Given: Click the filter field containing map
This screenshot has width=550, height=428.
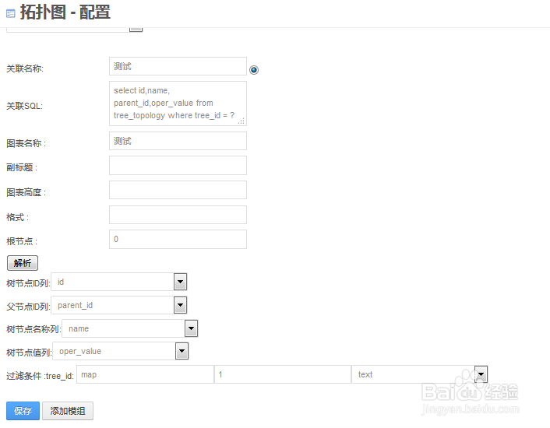Looking at the screenshot, I should point(145,374).
